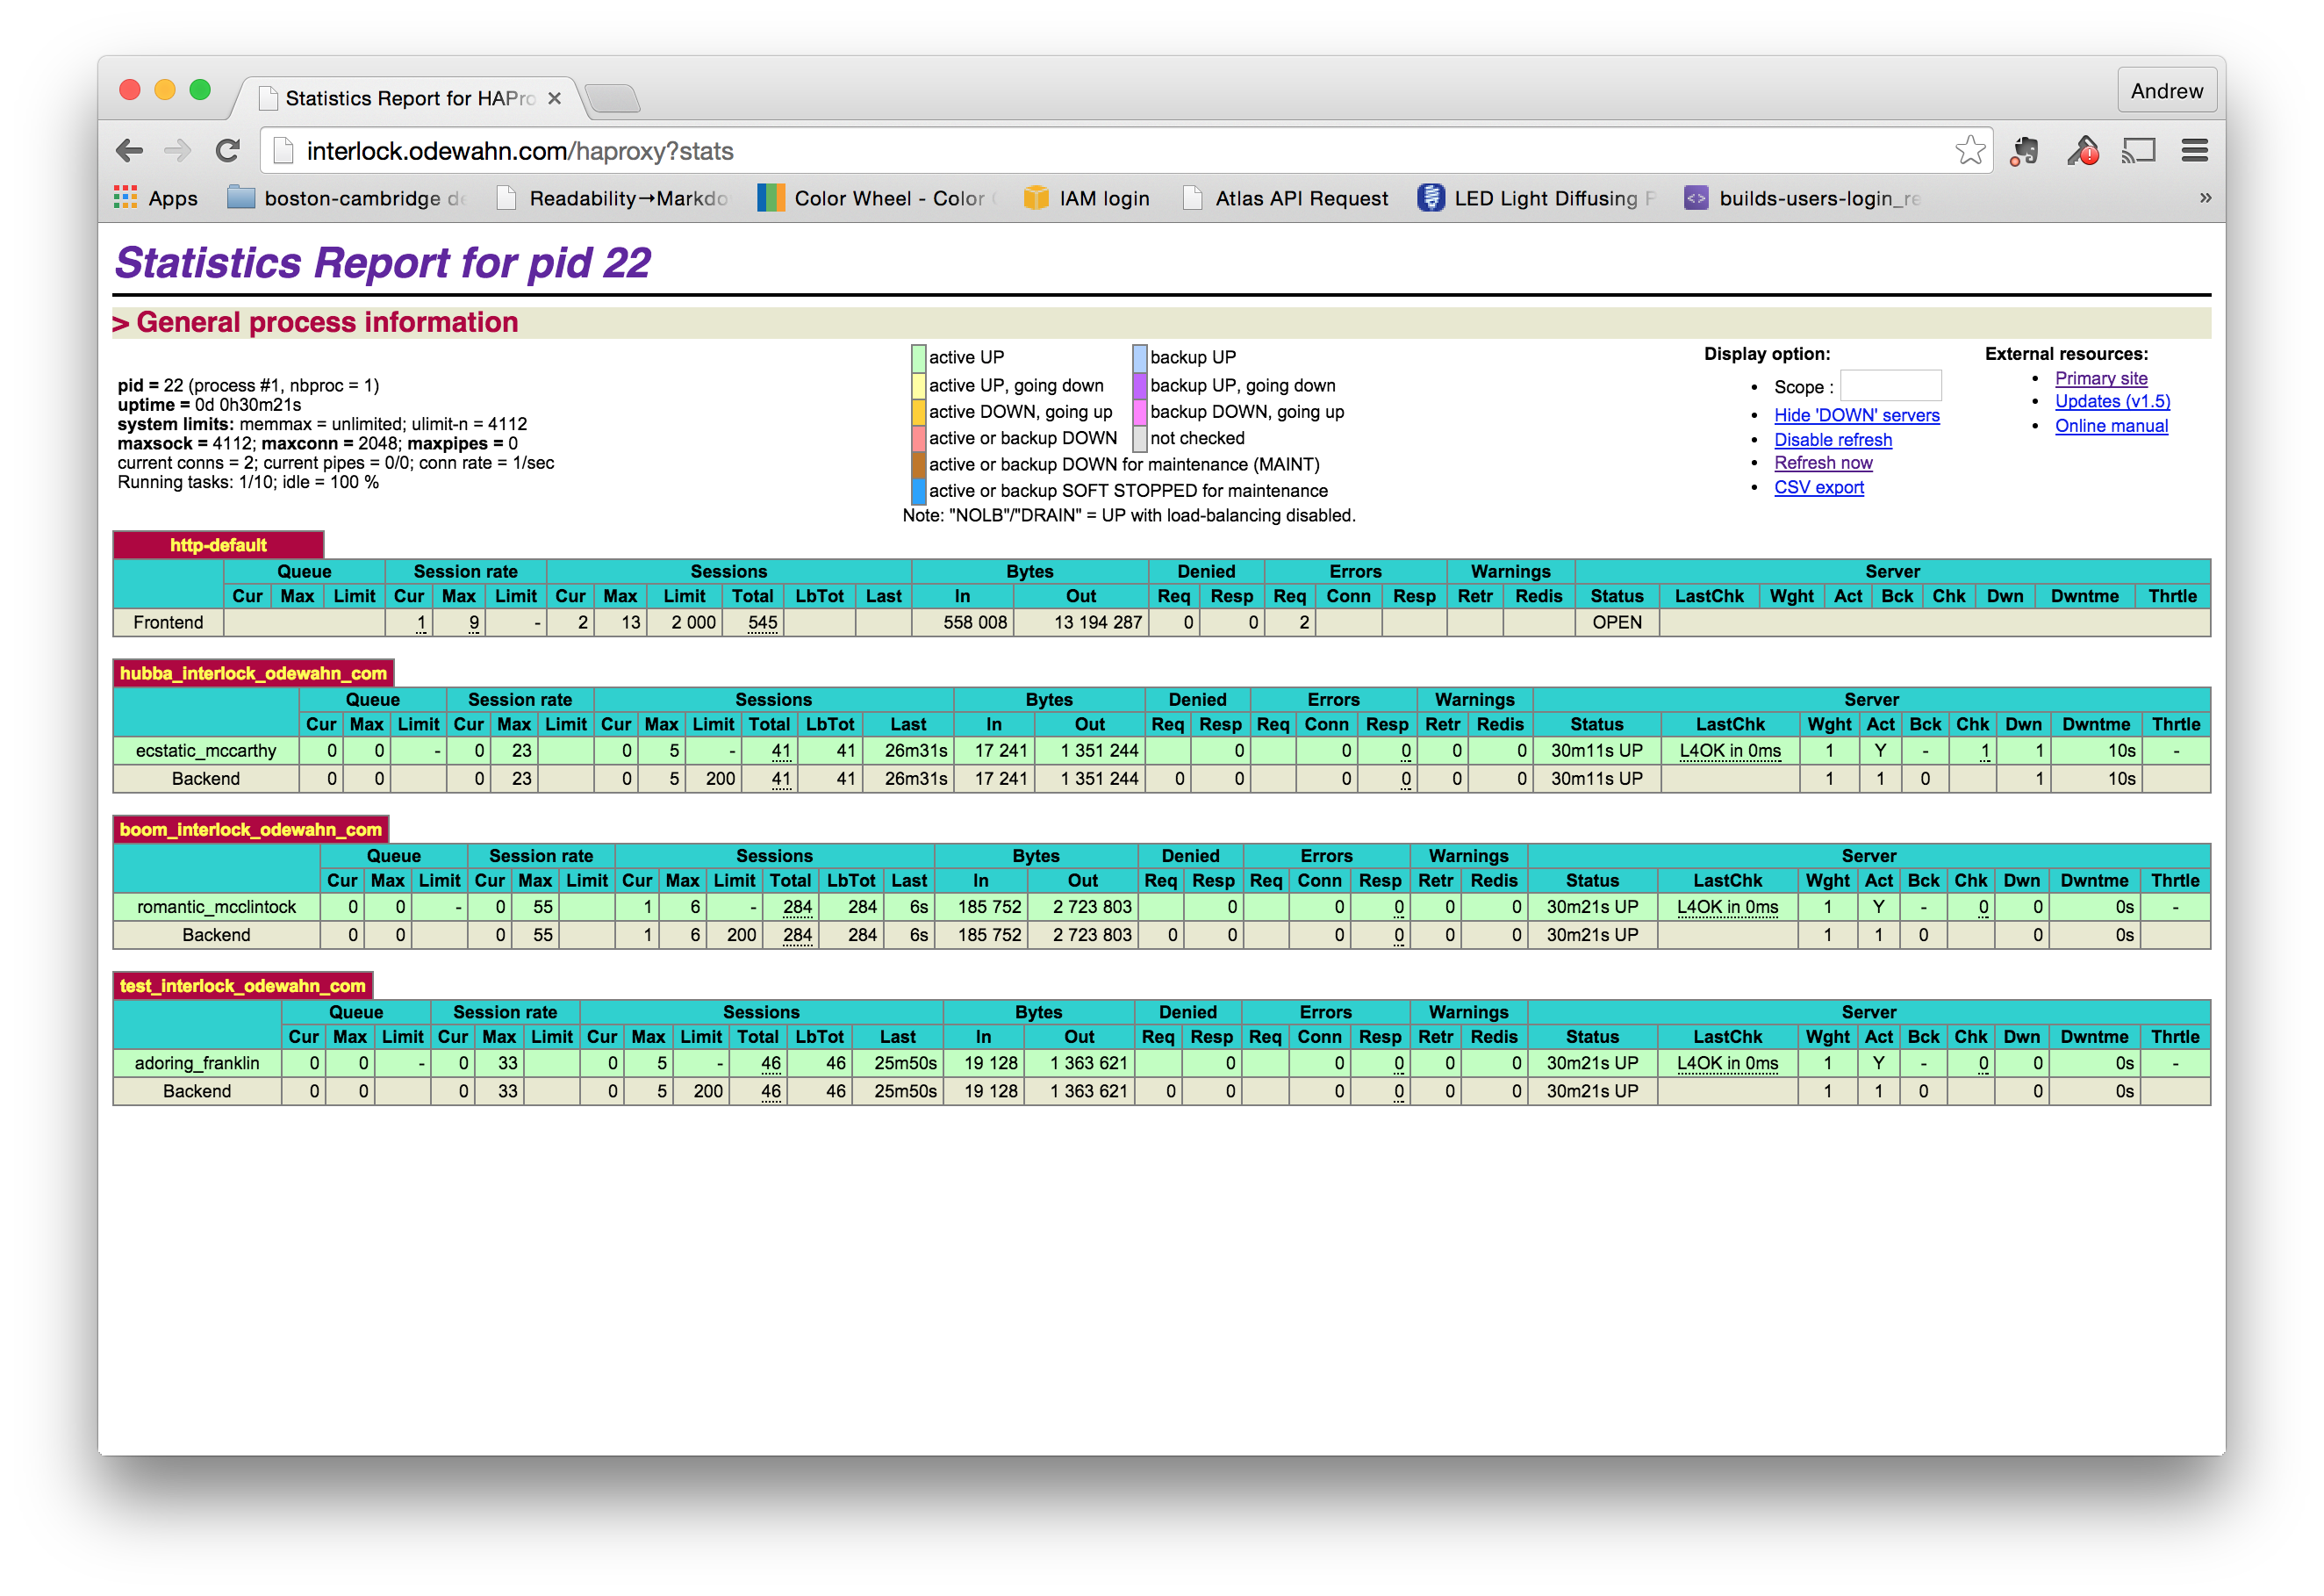Open the Atlas API Request bookmark

click(1285, 198)
